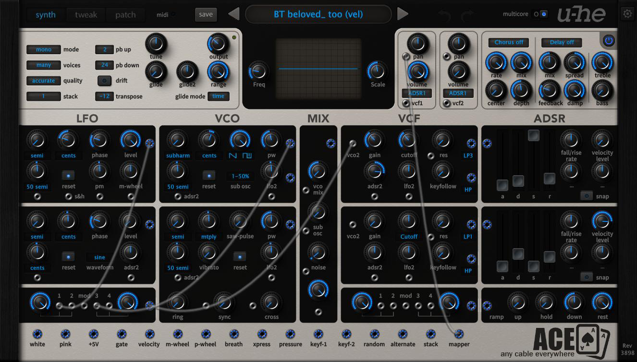Click the xpress source jack
The height and width of the screenshot is (362, 637).
click(x=262, y=334)
